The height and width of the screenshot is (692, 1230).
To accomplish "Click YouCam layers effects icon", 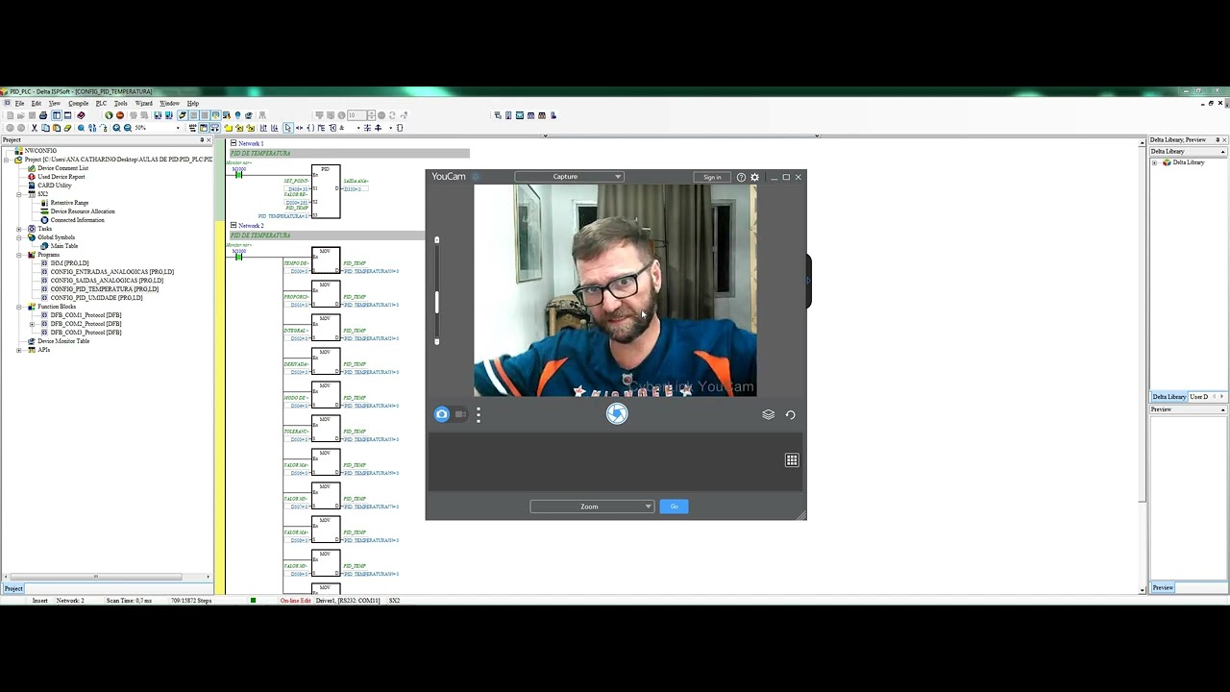I will [x=768, y=414].
